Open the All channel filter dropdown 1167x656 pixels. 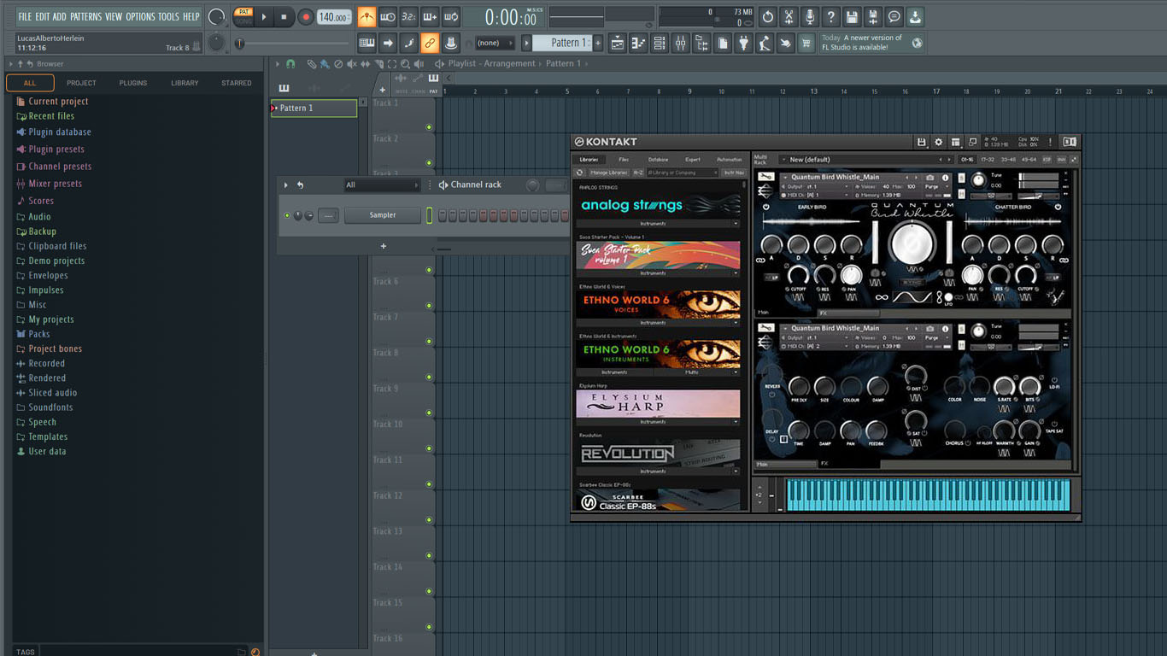382,184
